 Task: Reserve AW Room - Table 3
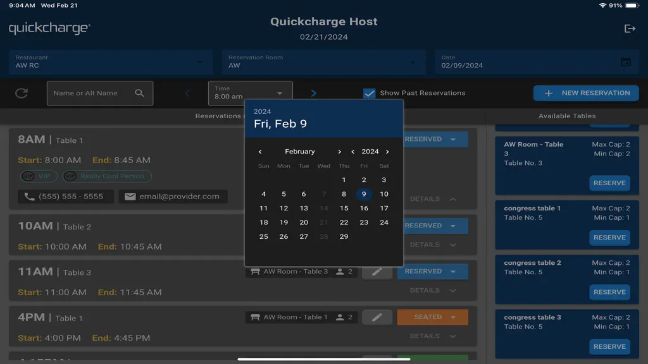(x=609, y=183)
